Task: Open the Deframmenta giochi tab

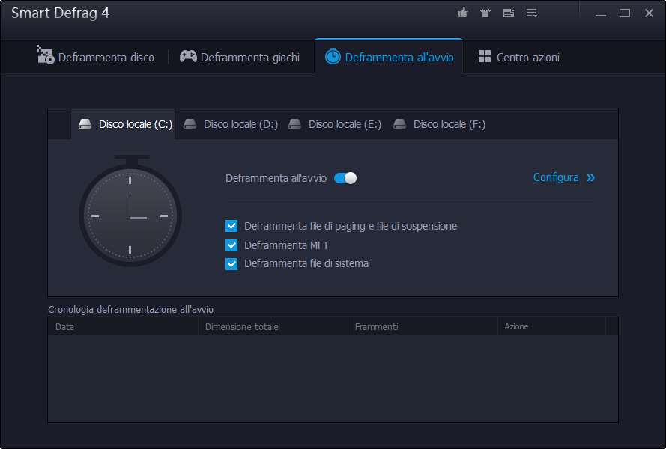Action: 240,57
